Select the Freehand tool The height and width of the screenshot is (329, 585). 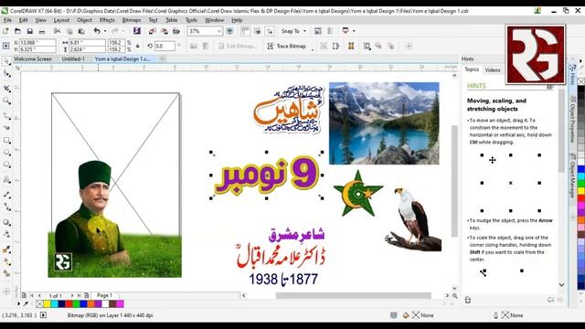(6, 116)
